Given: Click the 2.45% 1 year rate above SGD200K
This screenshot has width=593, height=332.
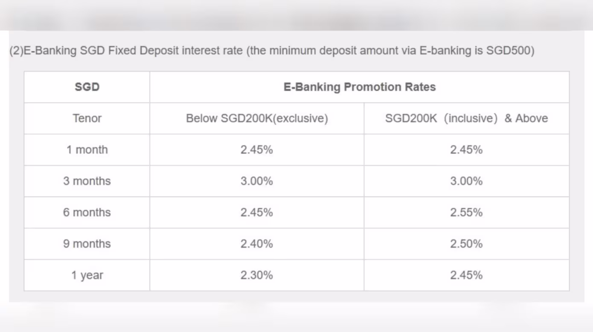Looking at the screenshot, I should (x=466, y=275).
